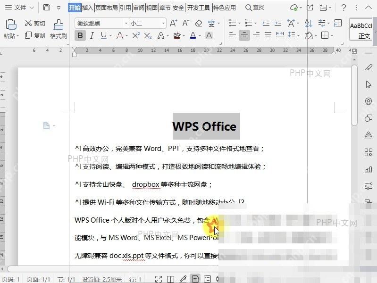Switch to the 审阅 tab
Viewport: 377px width, 283px height.
[139, 8]
